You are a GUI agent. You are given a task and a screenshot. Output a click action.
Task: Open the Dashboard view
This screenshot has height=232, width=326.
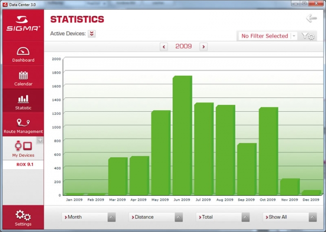click(x=23, y=53)
